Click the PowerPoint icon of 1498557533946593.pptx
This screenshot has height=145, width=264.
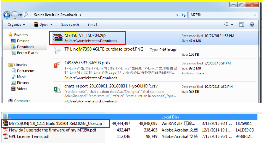coord(58,65)
